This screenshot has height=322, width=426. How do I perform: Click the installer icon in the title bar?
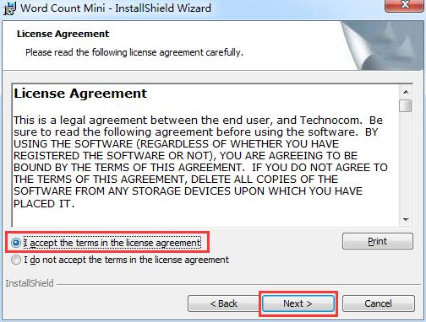9,8
